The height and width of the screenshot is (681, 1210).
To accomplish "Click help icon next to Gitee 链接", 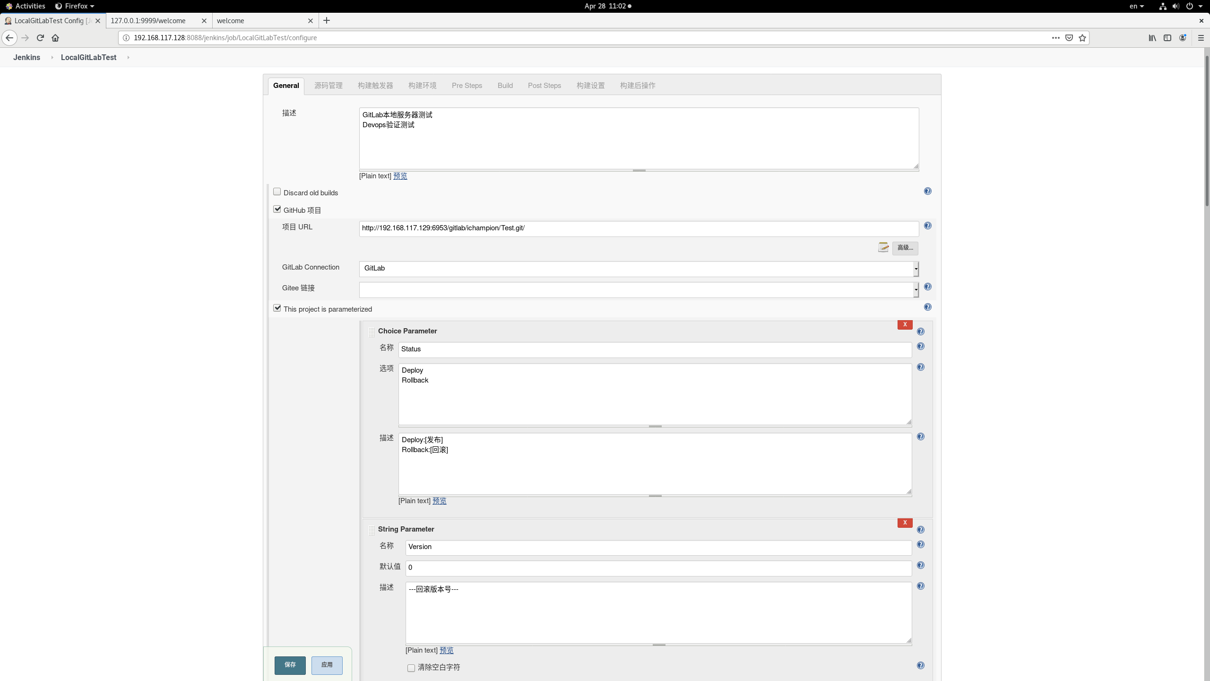I will click(x=927, y=286).
